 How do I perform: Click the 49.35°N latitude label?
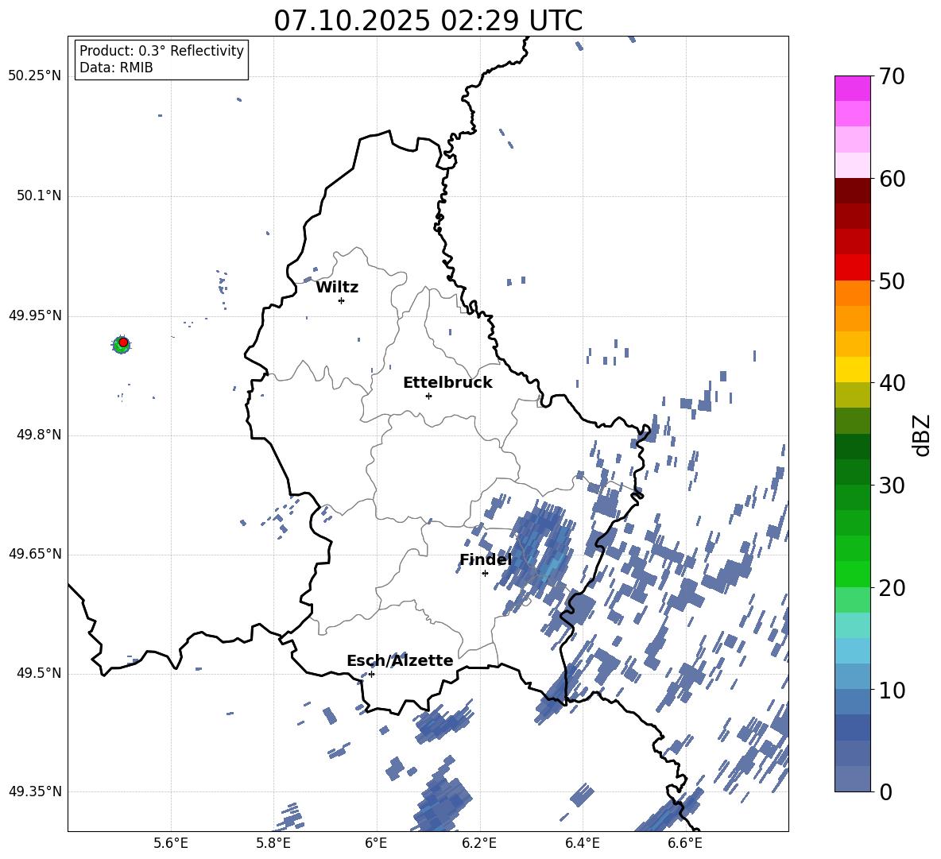(35, 791)
